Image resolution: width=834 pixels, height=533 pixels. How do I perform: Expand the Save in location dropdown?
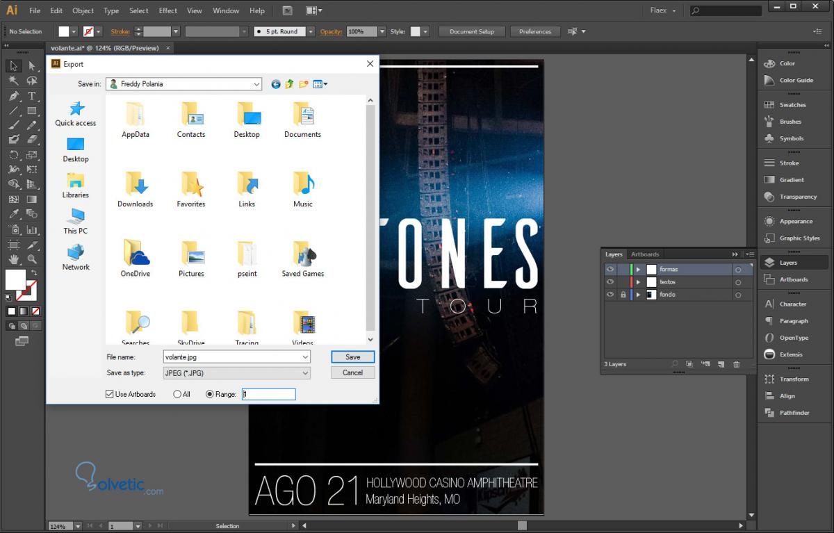click(x=256, y=84)
